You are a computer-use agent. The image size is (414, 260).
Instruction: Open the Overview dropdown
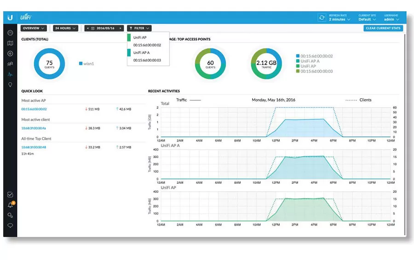pyautogui.click(x=34, y=28)
